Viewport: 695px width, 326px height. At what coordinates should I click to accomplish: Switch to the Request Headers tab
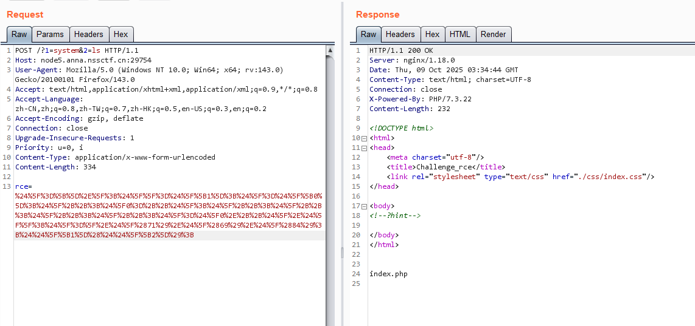89,34
